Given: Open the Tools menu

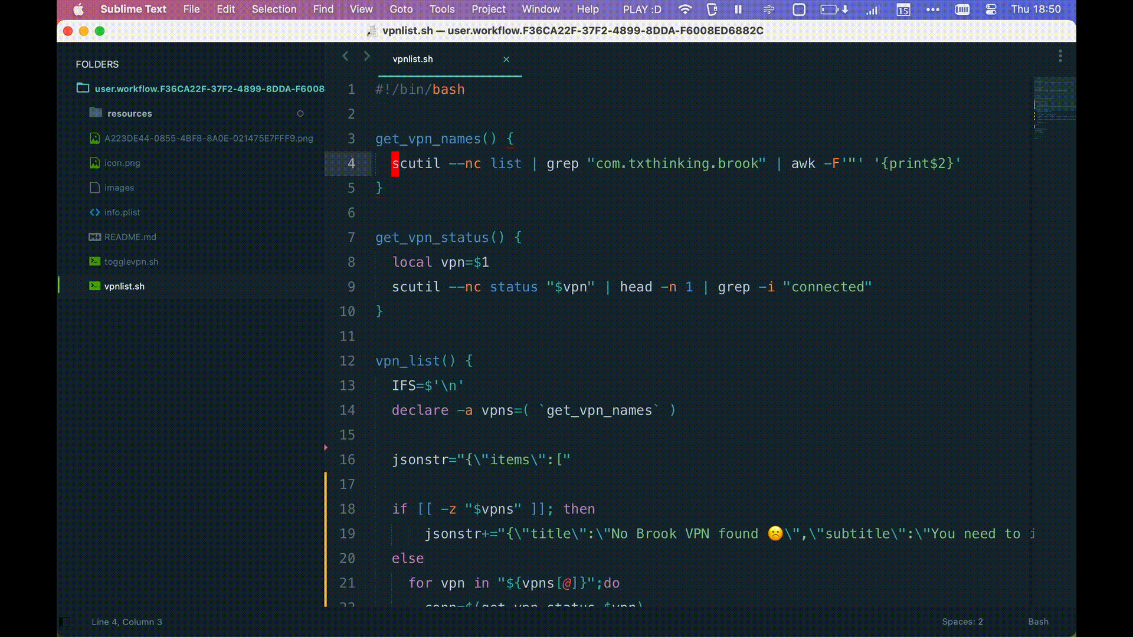Looking at the screenshot, I should click(442, 9).
